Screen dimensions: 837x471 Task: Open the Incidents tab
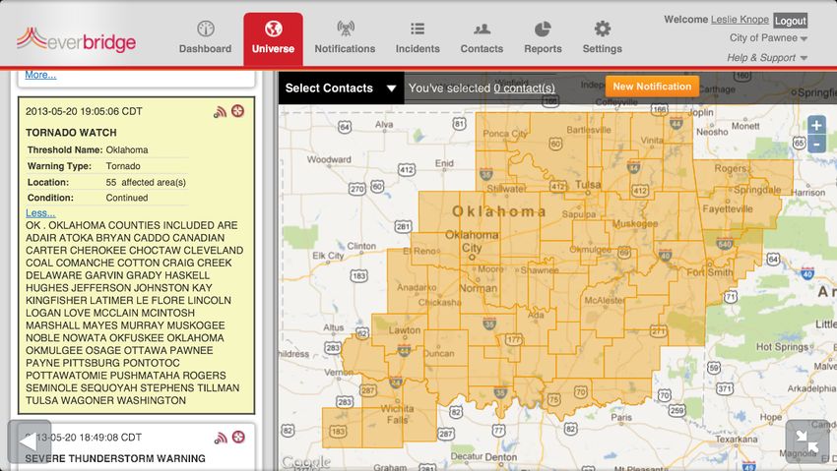pos(418,37)
